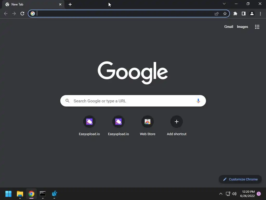The image size is (266, 200).
Task: Close the New Tab tab
Action: pos(60,4)
